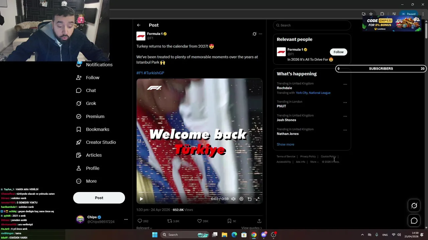Screen dimensions: 428x240
Task: Open the York City trending link
Action: click(302, 93)
